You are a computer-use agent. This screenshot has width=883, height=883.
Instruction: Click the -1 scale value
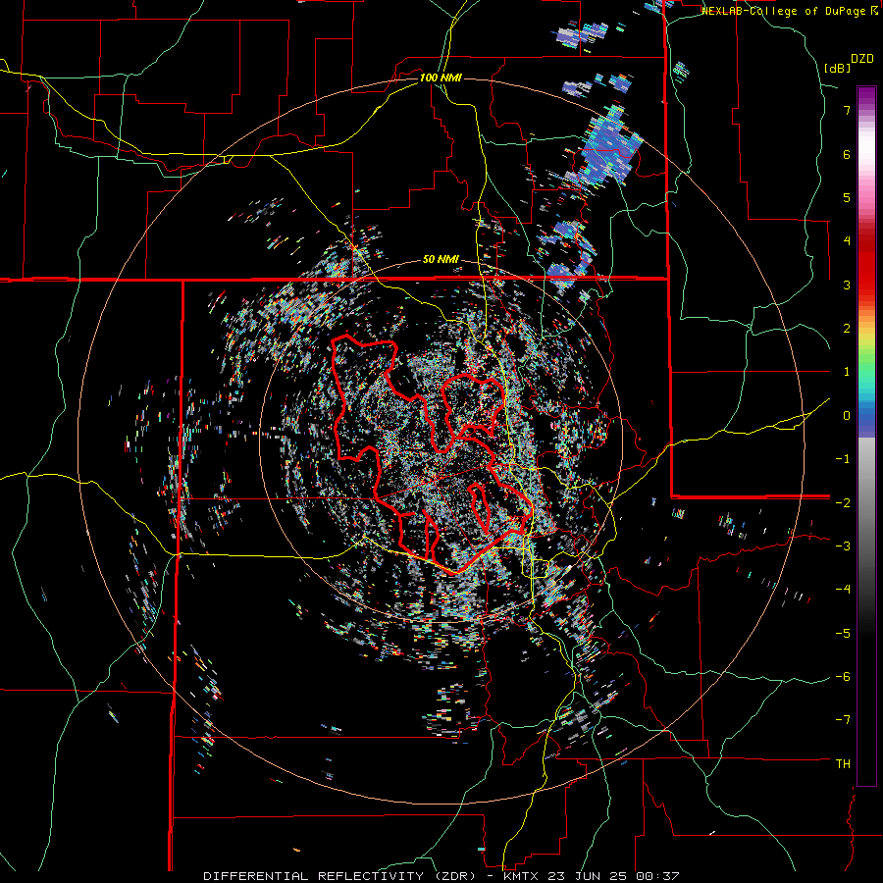point(843,459)
